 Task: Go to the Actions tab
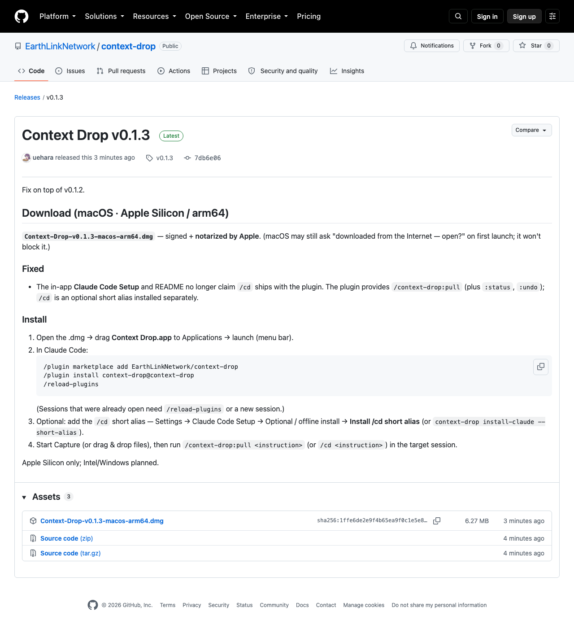tap(174, 71)
